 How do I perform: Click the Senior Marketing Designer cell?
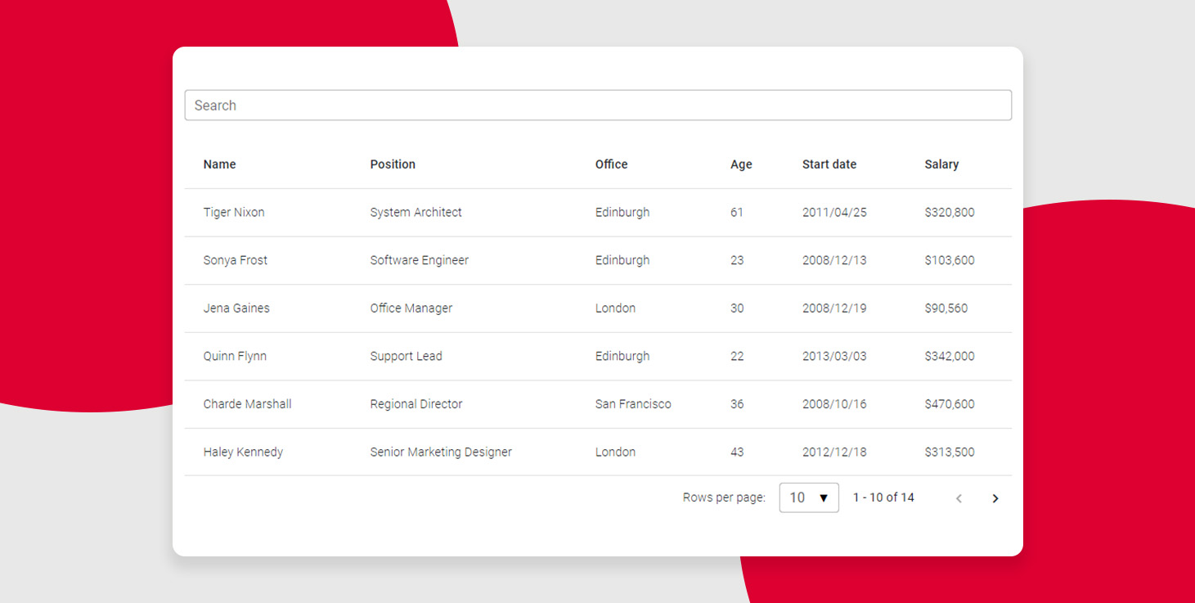click(441, 452)
